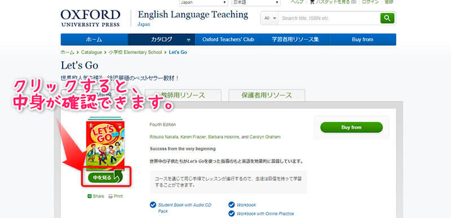Click the Fourth Edition text

click(162, 124)
